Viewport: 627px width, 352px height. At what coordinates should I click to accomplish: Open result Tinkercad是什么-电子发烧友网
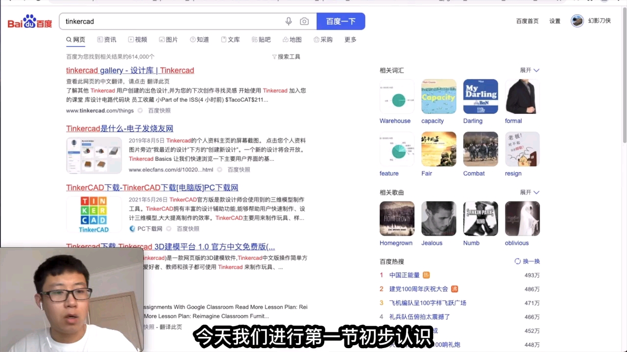120,129
